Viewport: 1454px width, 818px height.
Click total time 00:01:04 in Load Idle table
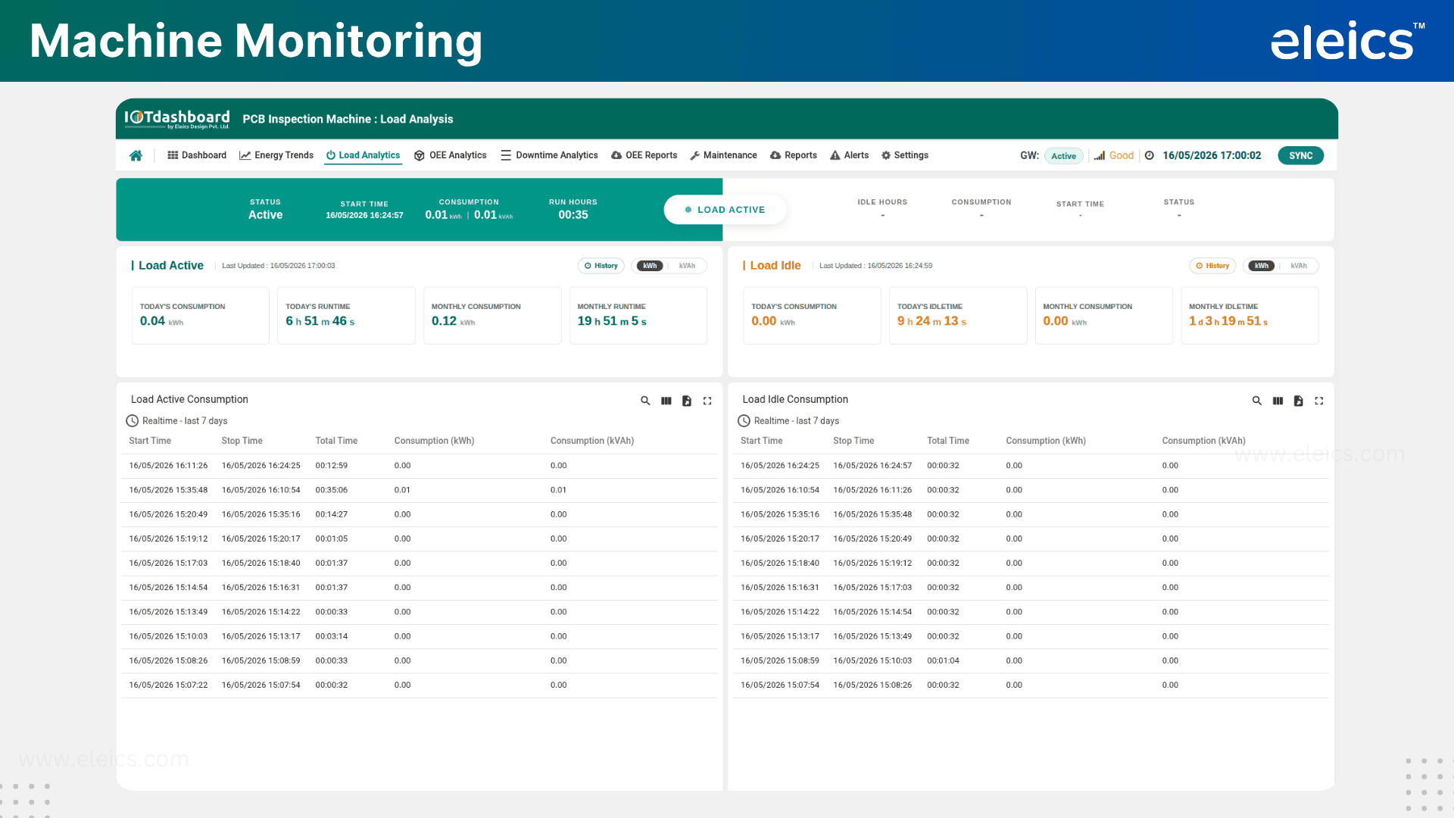943,660
